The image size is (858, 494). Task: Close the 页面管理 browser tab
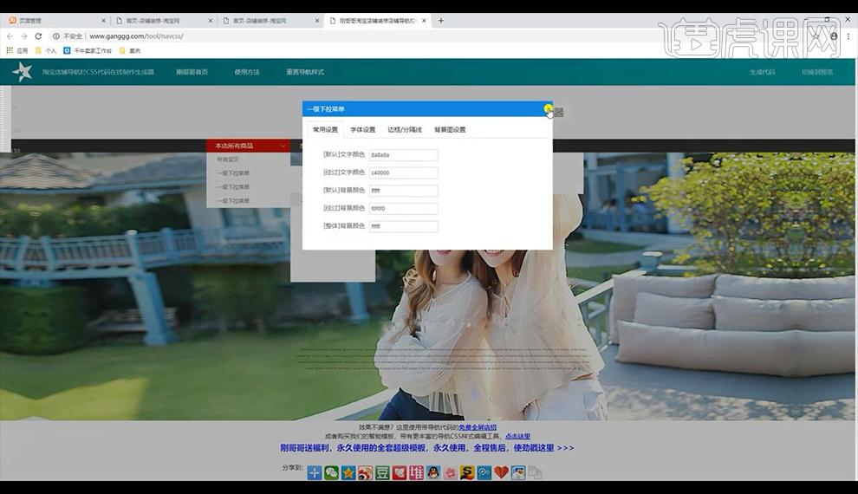point(103,21)
